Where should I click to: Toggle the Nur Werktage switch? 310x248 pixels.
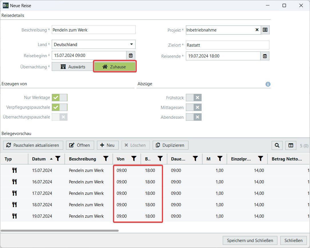pos(59,98)
